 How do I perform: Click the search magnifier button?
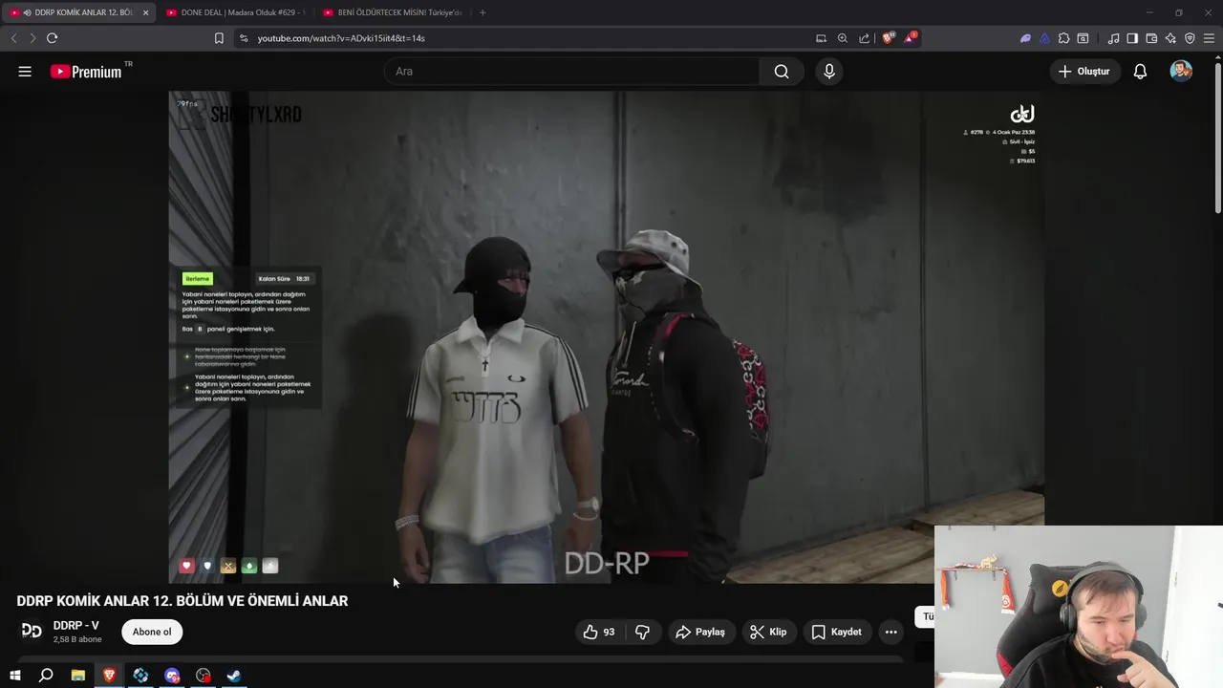point(782,72)
